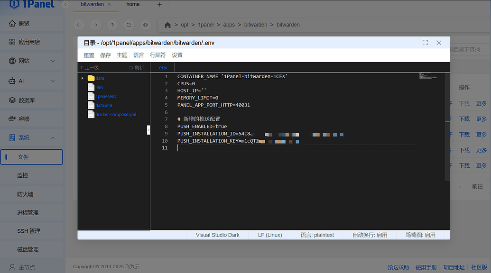Toggle fullscreen for the editor dialog
The width and height of the screenshot is (491, 273).
pyautogui.click(x=425, y=43)
